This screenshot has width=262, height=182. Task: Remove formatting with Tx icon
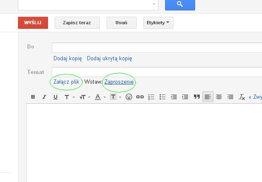coord(242,97)
